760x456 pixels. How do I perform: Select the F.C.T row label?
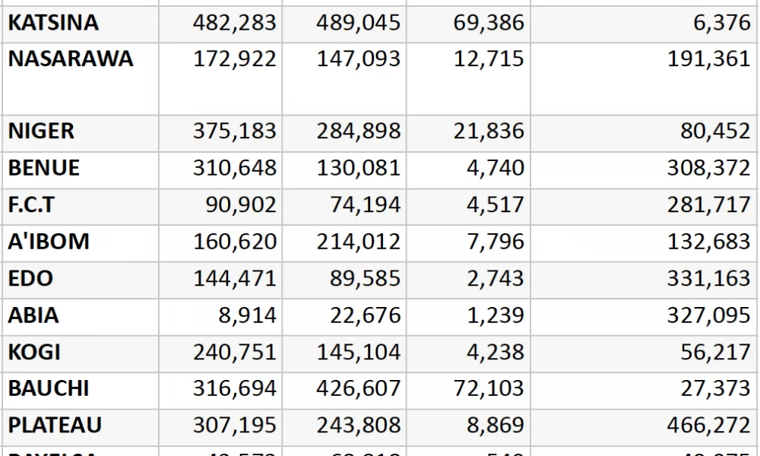pyautogui.click(x=30, y=205)
